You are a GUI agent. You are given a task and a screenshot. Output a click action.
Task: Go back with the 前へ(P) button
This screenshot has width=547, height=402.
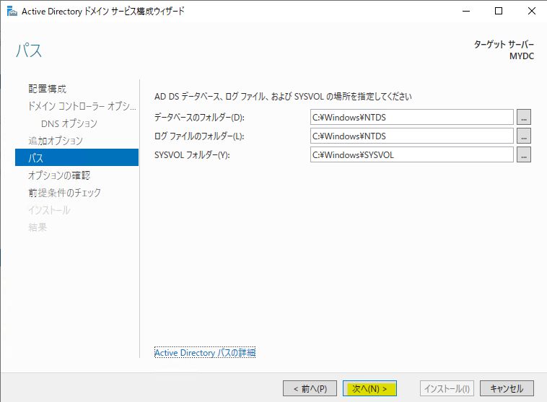point(310,388)
